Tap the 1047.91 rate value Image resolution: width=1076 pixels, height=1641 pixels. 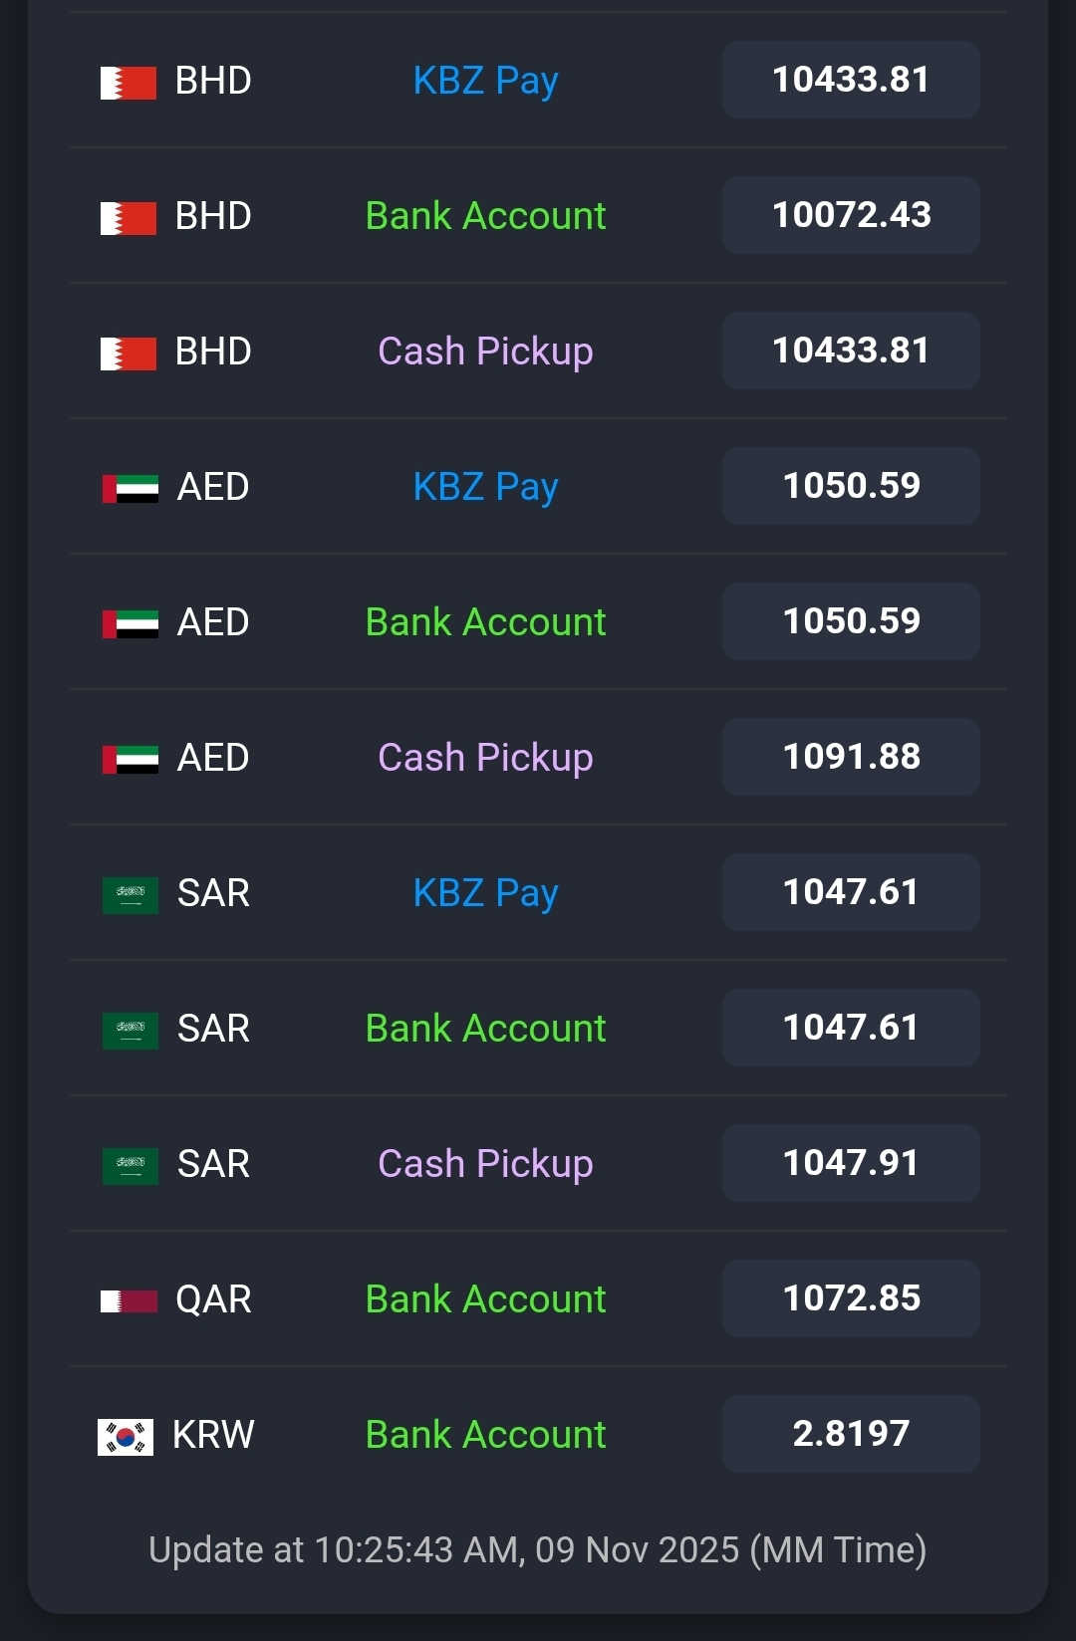click(x=851, y=1163)
